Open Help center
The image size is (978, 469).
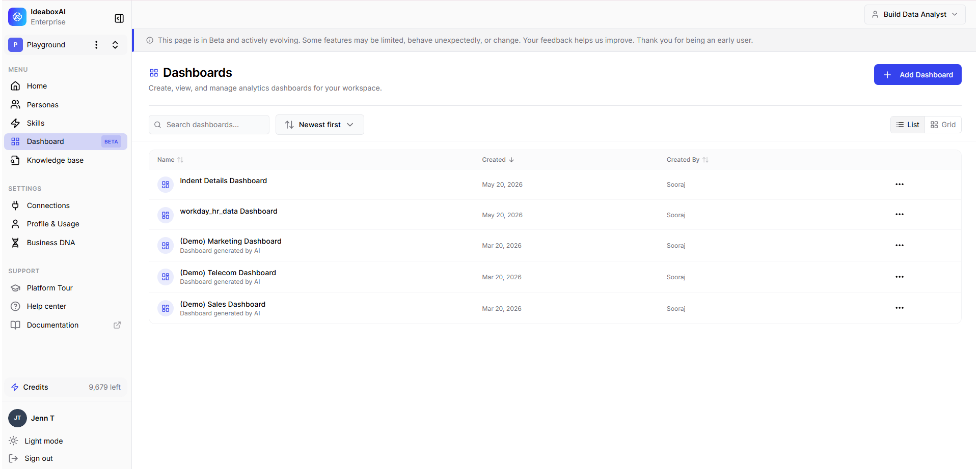66,306
